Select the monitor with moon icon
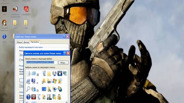184x103 pixels. pos(33,81)
